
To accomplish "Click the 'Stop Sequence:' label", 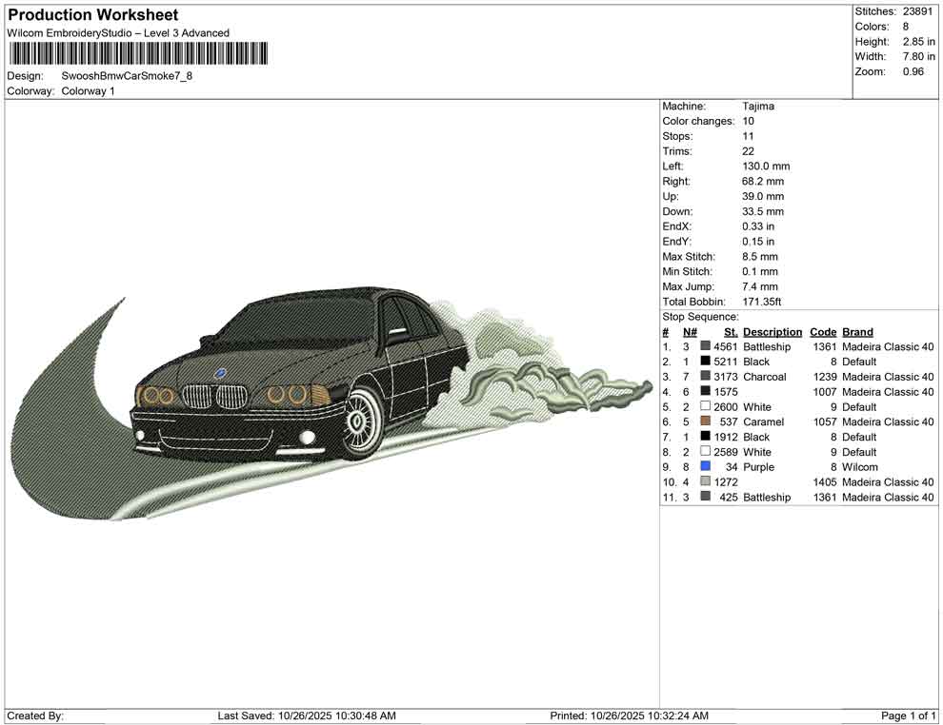I will (701, 317).
